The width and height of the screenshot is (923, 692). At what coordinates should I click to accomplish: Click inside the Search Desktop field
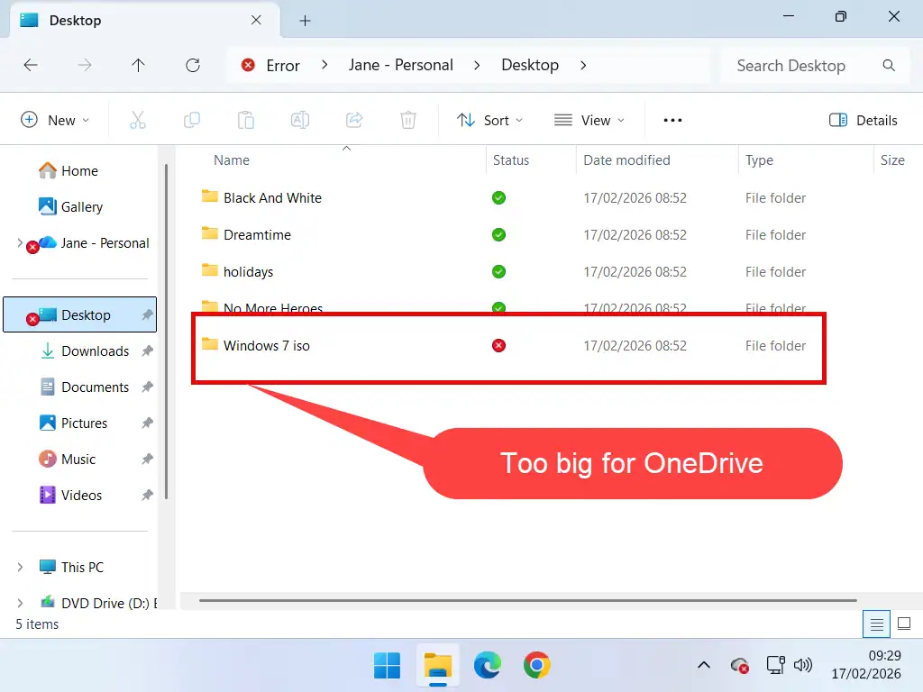(791, 65)
